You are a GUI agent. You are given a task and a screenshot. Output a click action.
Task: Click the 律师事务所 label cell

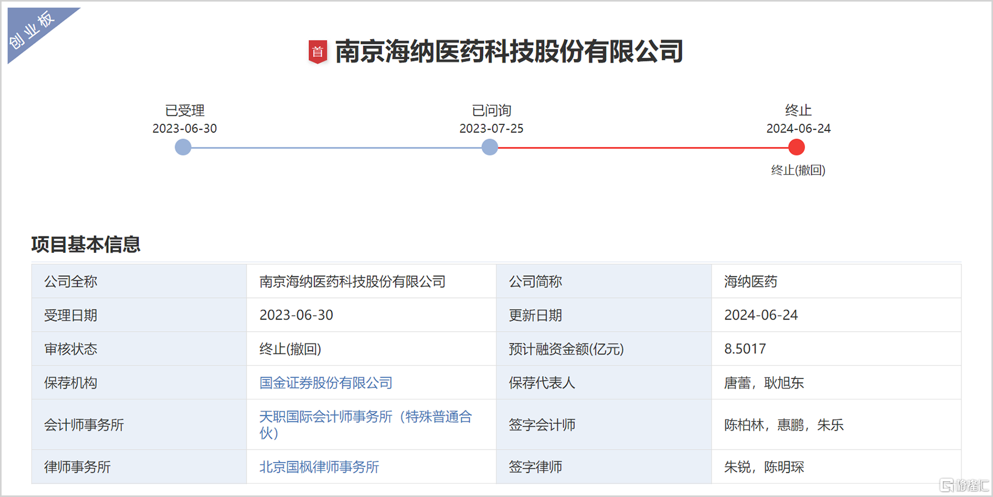pyautogui.click(x=140, y=467)
